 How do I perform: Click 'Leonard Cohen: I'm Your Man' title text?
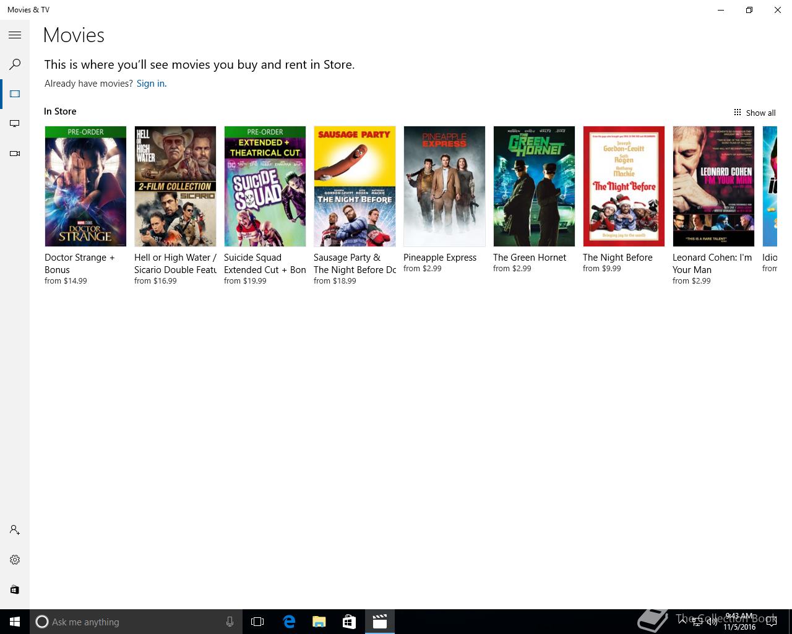tap(712, 264)
